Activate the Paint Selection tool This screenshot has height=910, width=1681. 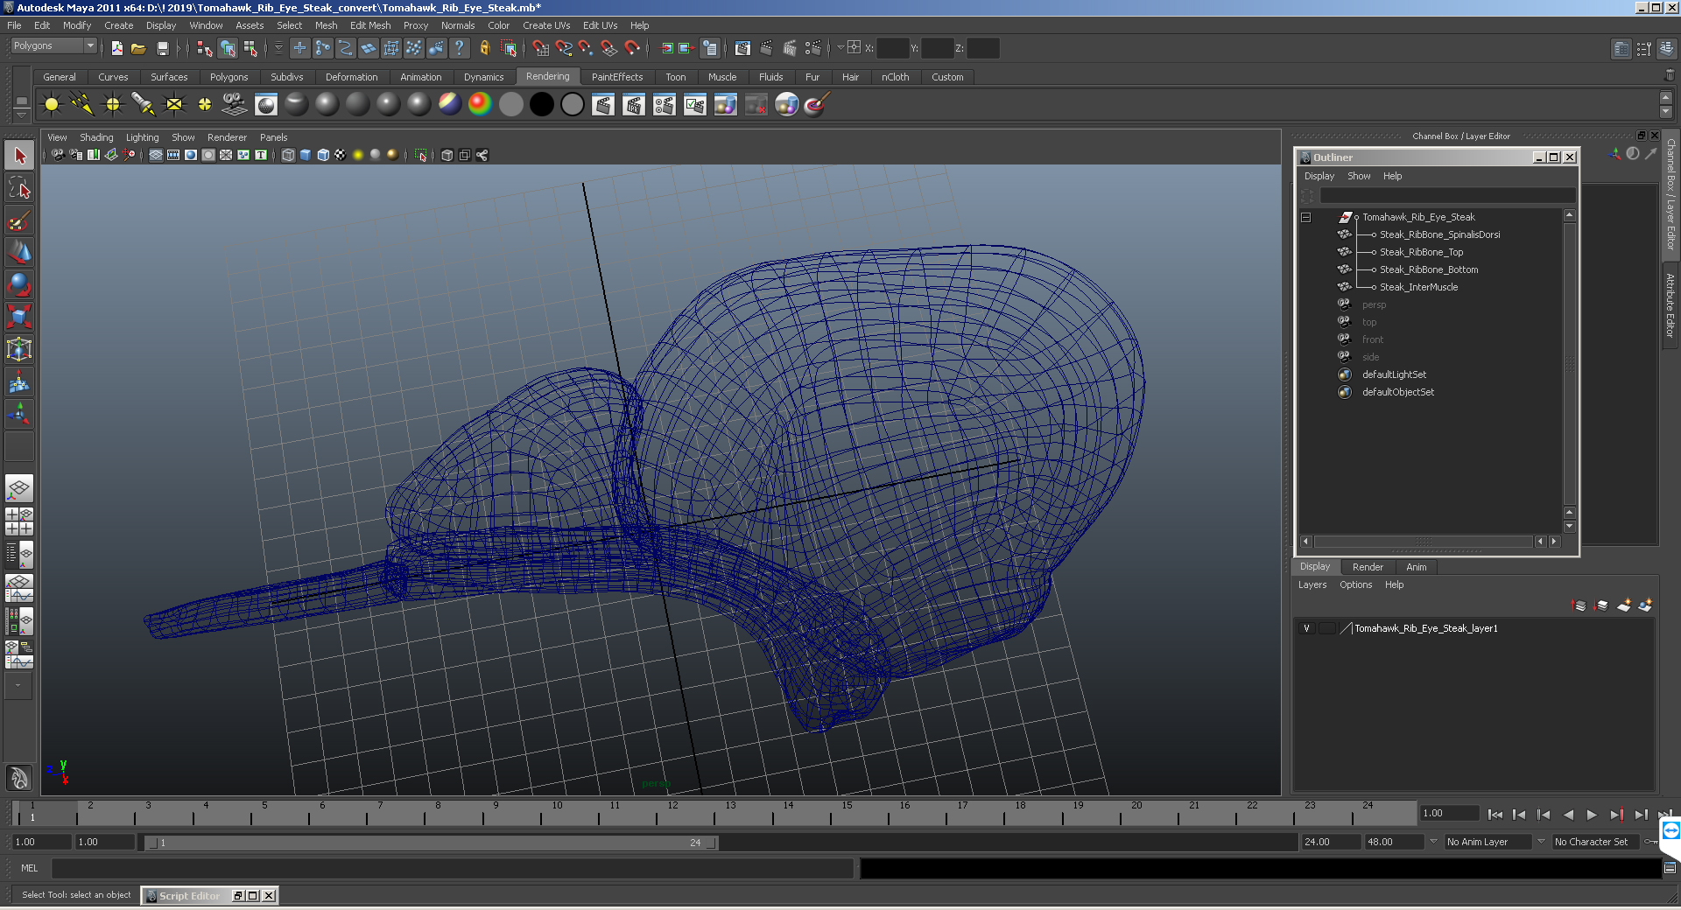click(x=19, y=220)
